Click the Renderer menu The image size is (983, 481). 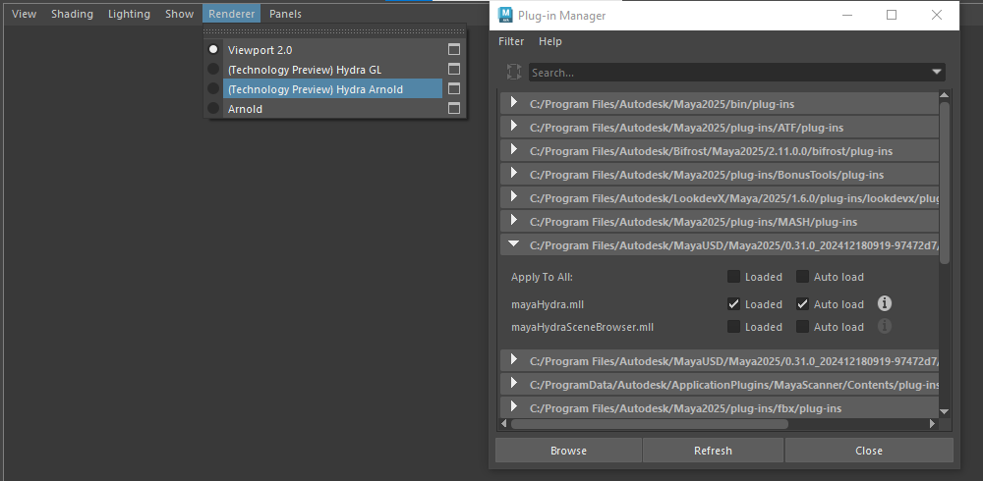(x=231, y=14)
